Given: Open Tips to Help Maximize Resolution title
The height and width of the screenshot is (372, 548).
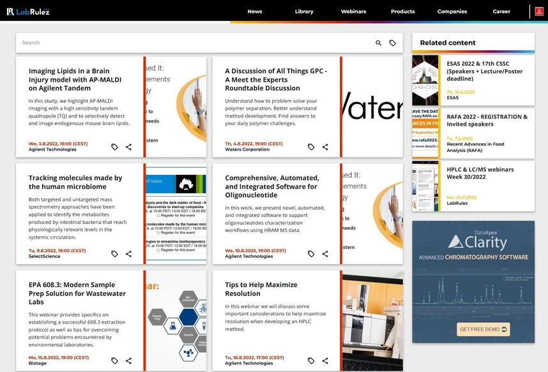Looking at the screenshot, I should tap(261, 289).
